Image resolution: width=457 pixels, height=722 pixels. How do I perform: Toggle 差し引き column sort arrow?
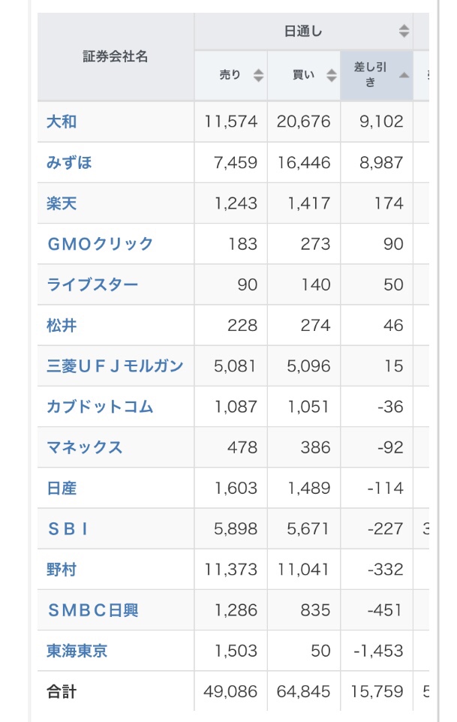404,75
